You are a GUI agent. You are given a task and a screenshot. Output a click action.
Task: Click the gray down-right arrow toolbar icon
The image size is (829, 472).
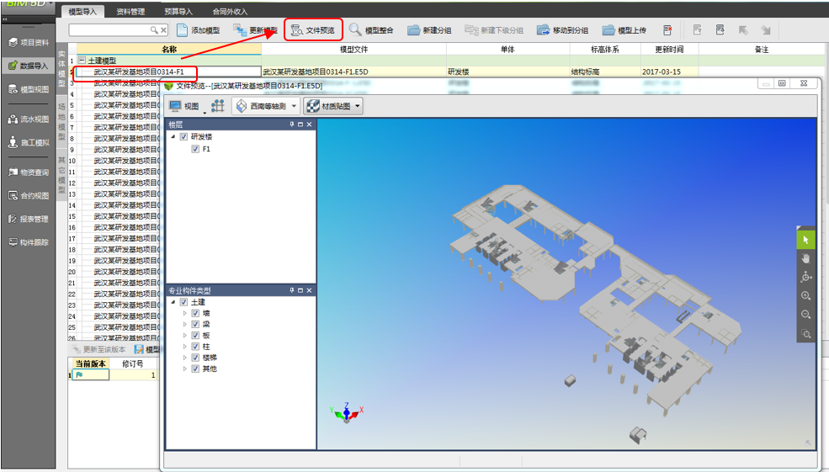[x=766, y=30]
